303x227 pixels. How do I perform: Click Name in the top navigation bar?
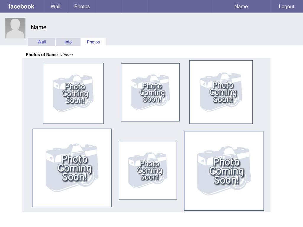[241, 7]
